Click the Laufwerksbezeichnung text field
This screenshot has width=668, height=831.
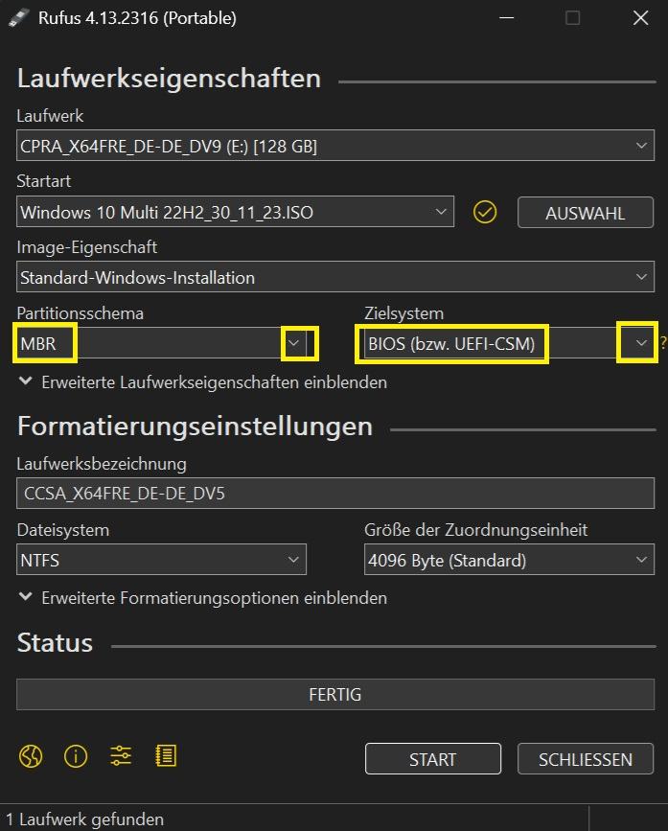tap(335, 493)
